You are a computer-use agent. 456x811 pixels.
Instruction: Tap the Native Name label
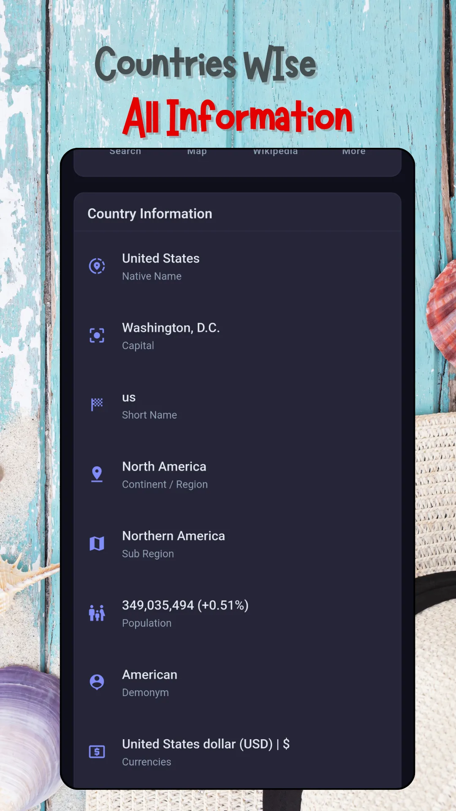(x=152, y=276)
